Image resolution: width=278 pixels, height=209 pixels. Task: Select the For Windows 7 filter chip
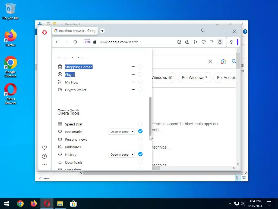click(x=194, y=78)
